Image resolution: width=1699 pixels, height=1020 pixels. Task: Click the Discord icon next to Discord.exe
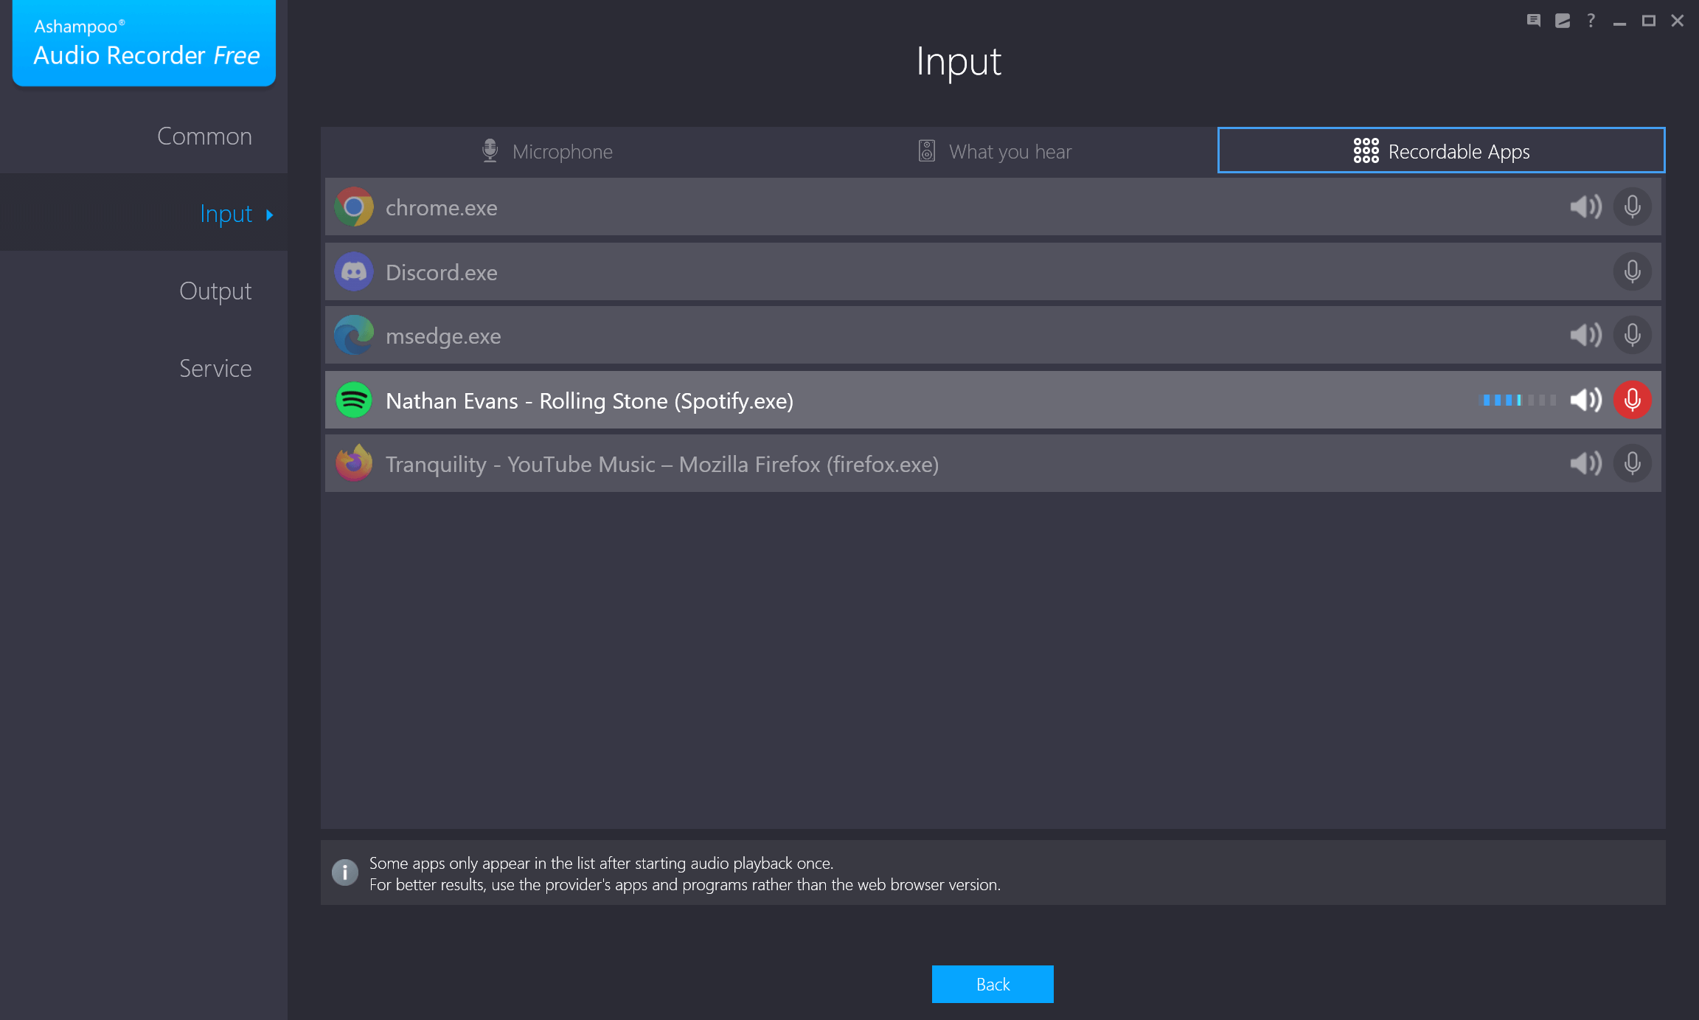point(354,271)
